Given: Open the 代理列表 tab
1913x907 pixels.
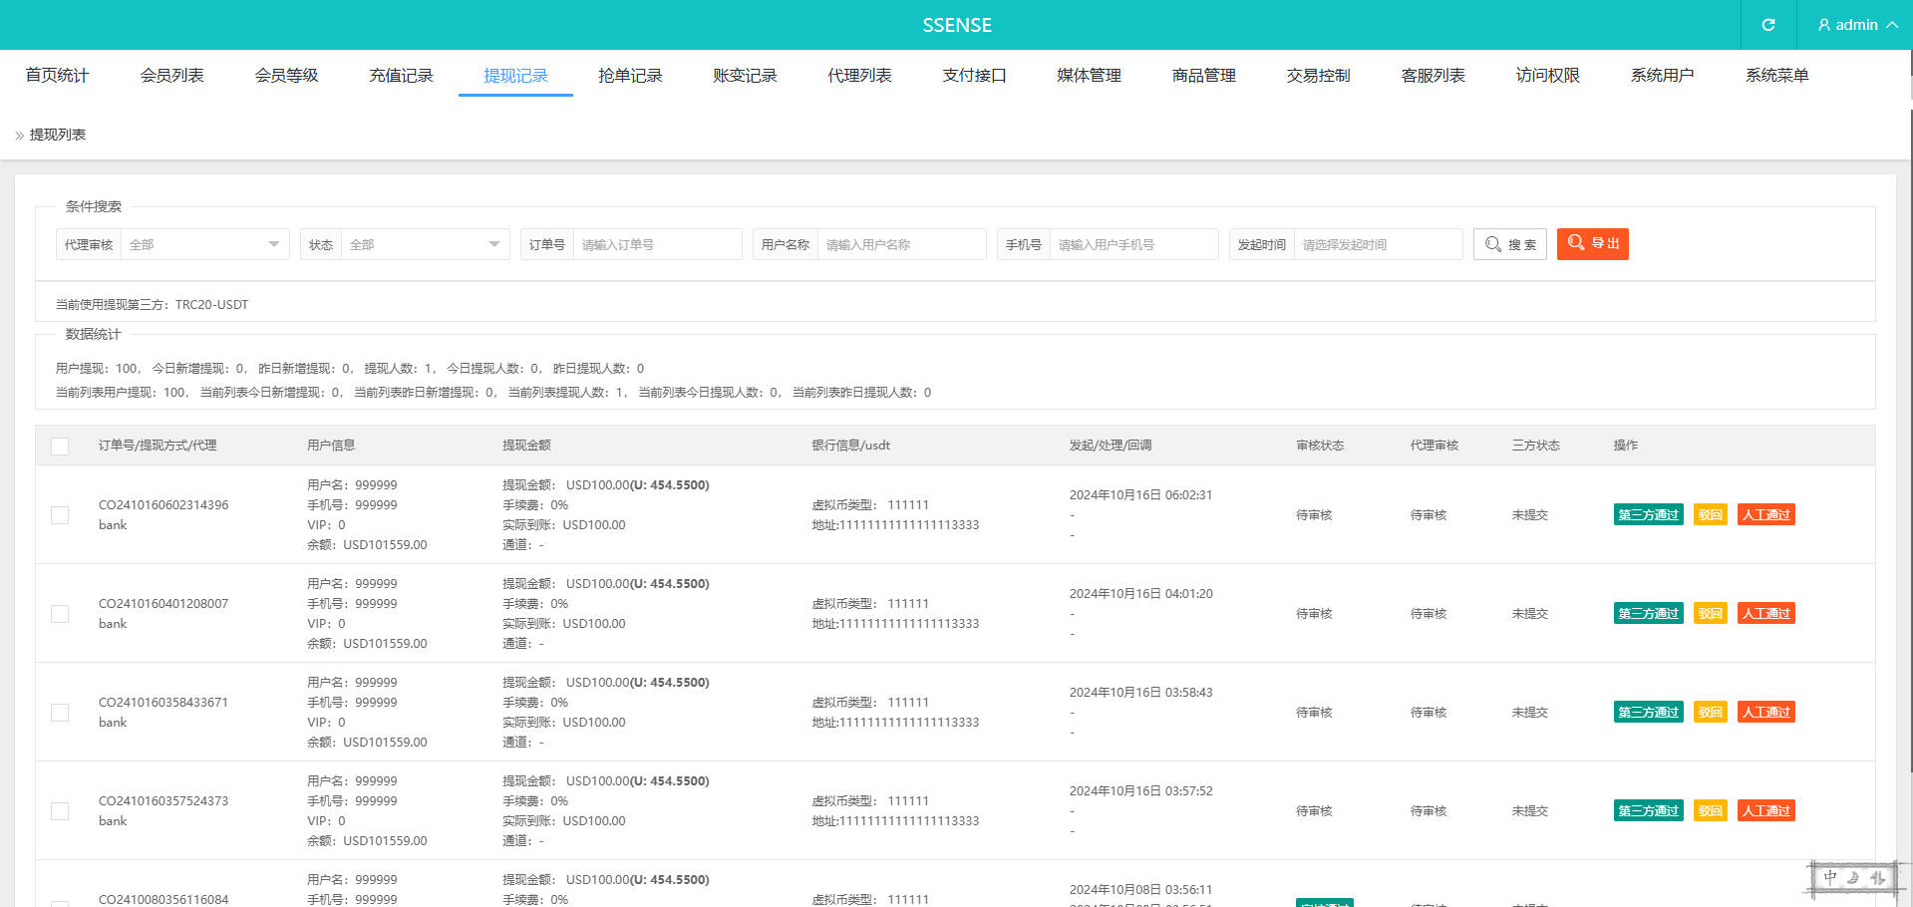Looking at the screenshot, I should click(859, 76).
